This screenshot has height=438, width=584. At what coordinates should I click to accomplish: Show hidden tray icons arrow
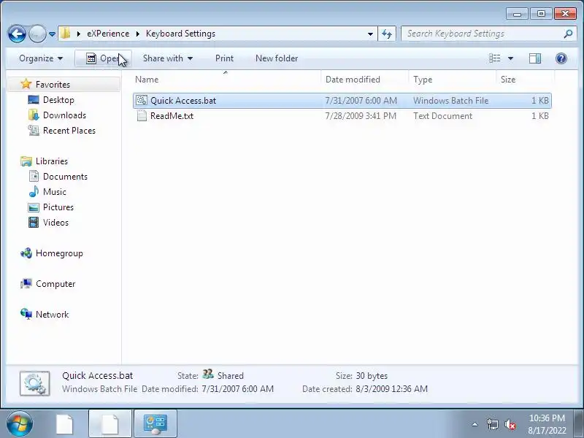(475, 424)
